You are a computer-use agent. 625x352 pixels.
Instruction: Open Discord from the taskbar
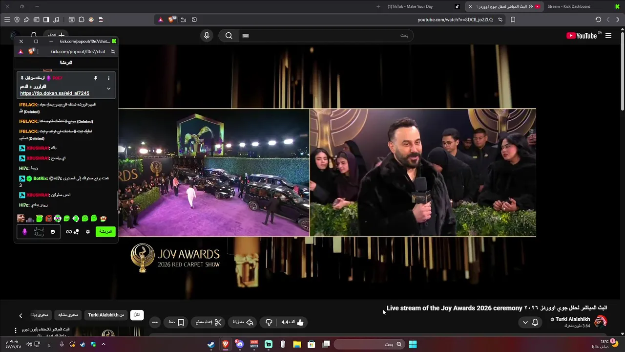tap(239, 344)
